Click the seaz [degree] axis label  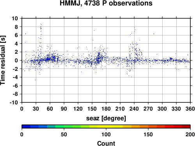click(x=106, y=118)
